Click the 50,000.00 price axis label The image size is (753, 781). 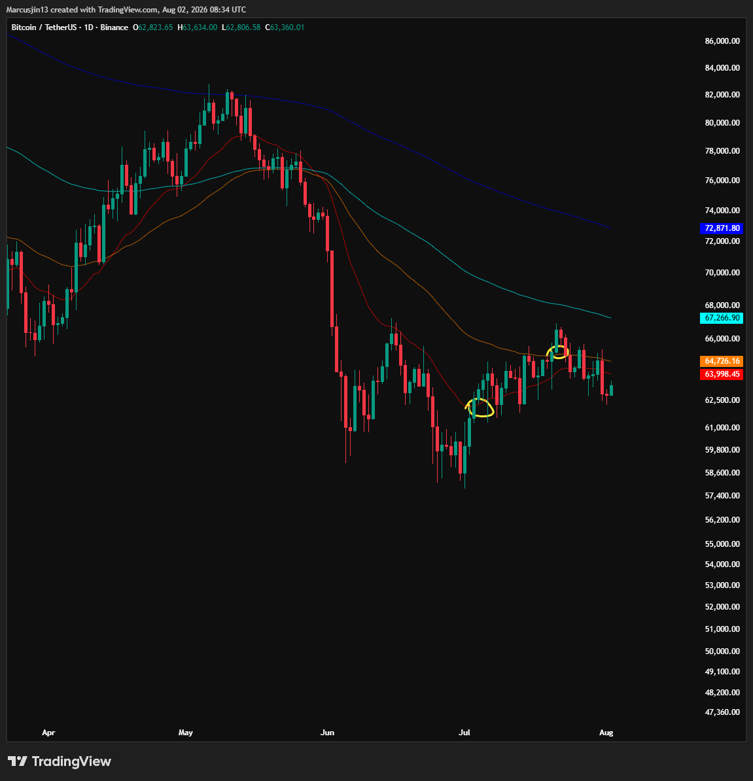(x=722, y=651)
